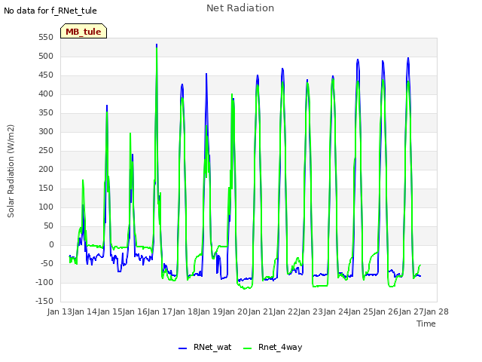Click the Jan 13 x-axis tick label
The height and width of the screenshot is (362, 482).
click(59, 311)
